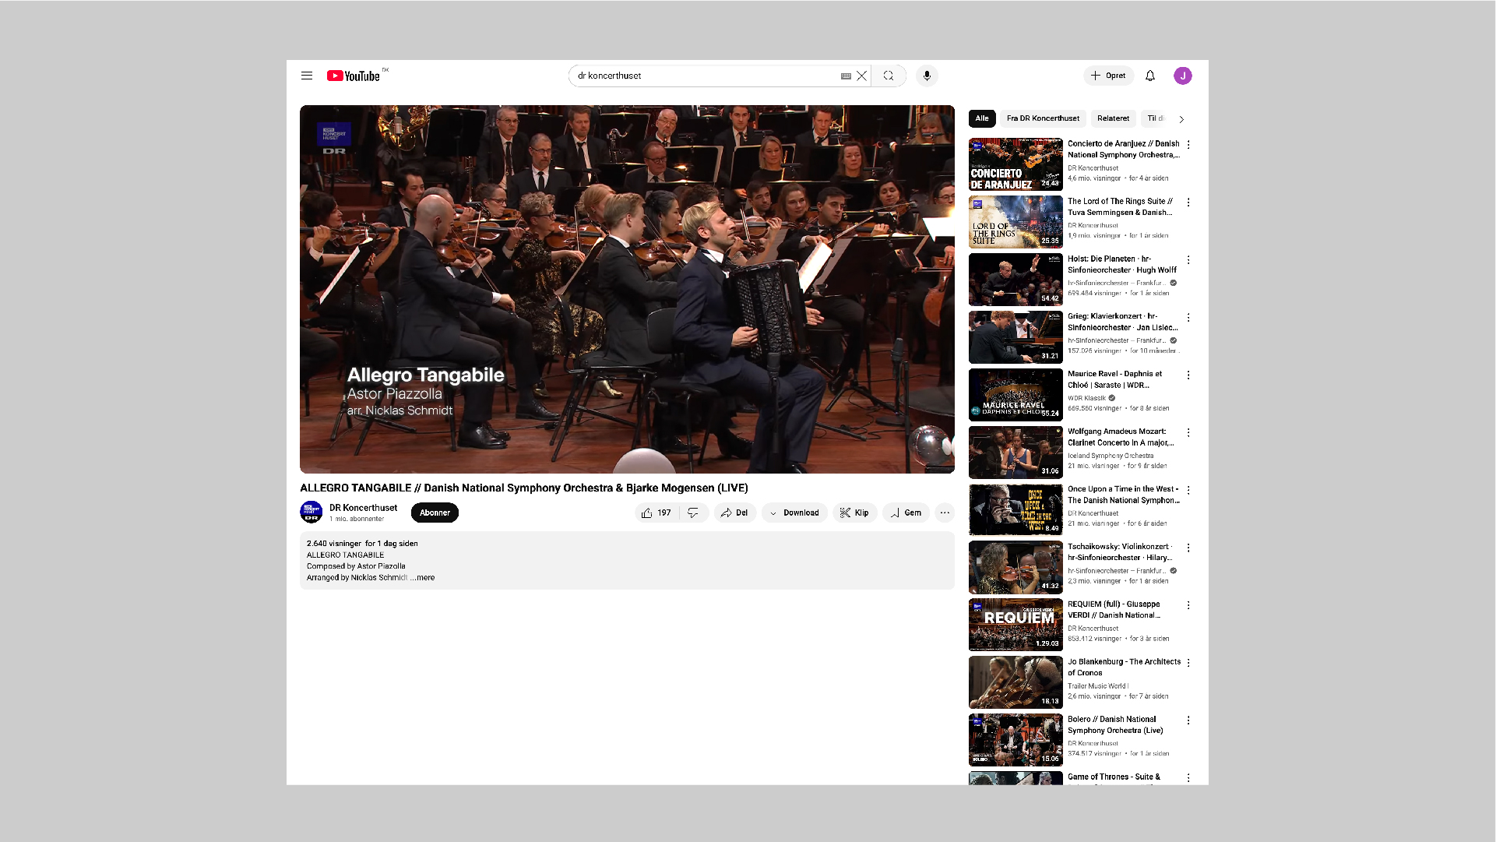This screenshot has height=842, width=1496.
Task: Open more actions ellipsis under video
Action: point(945,513)
